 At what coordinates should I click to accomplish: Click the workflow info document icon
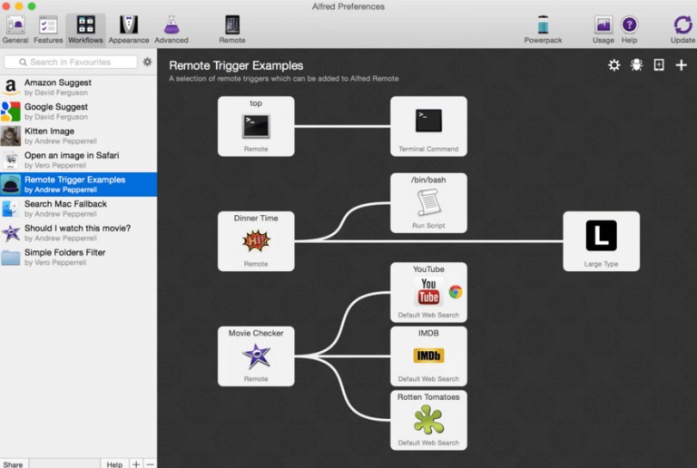pos(659,65)
